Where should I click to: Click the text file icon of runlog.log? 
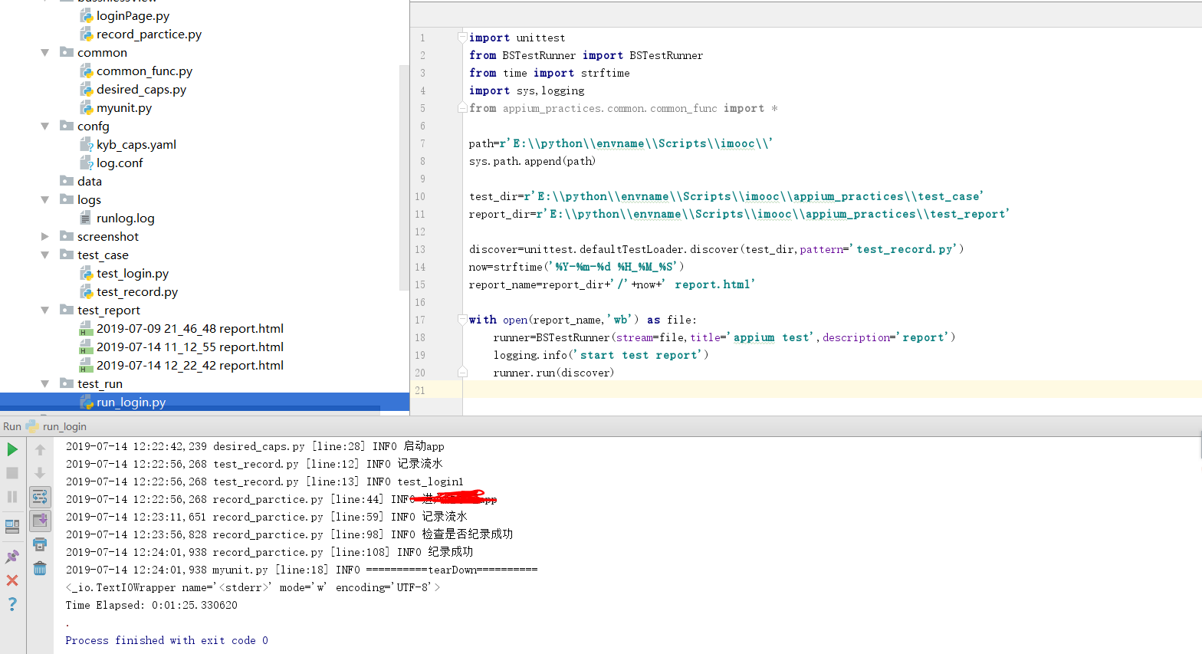coord(86,219)
